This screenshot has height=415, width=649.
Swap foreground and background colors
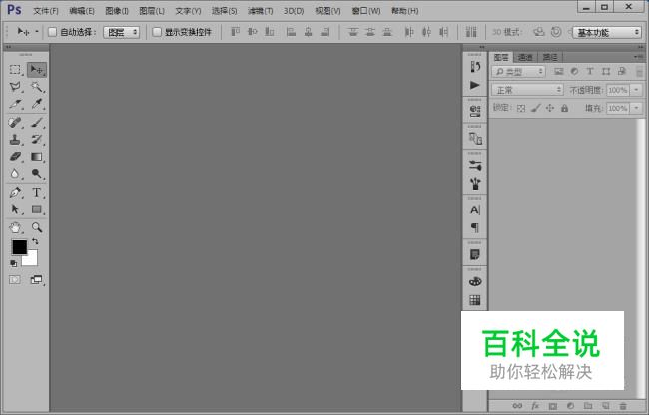(x=35, y=241)
